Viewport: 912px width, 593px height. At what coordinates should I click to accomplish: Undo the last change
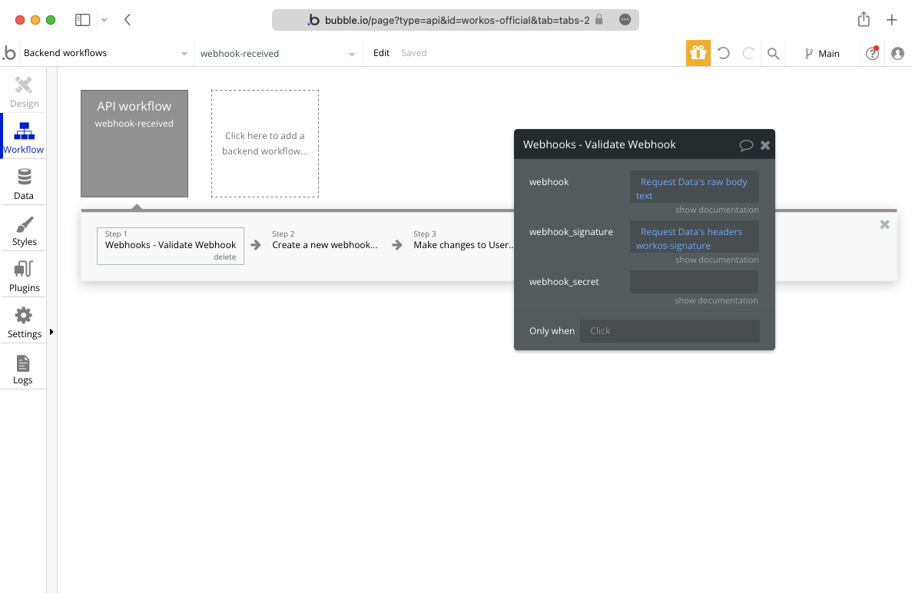pyautogui.click(x=723, y=53)
